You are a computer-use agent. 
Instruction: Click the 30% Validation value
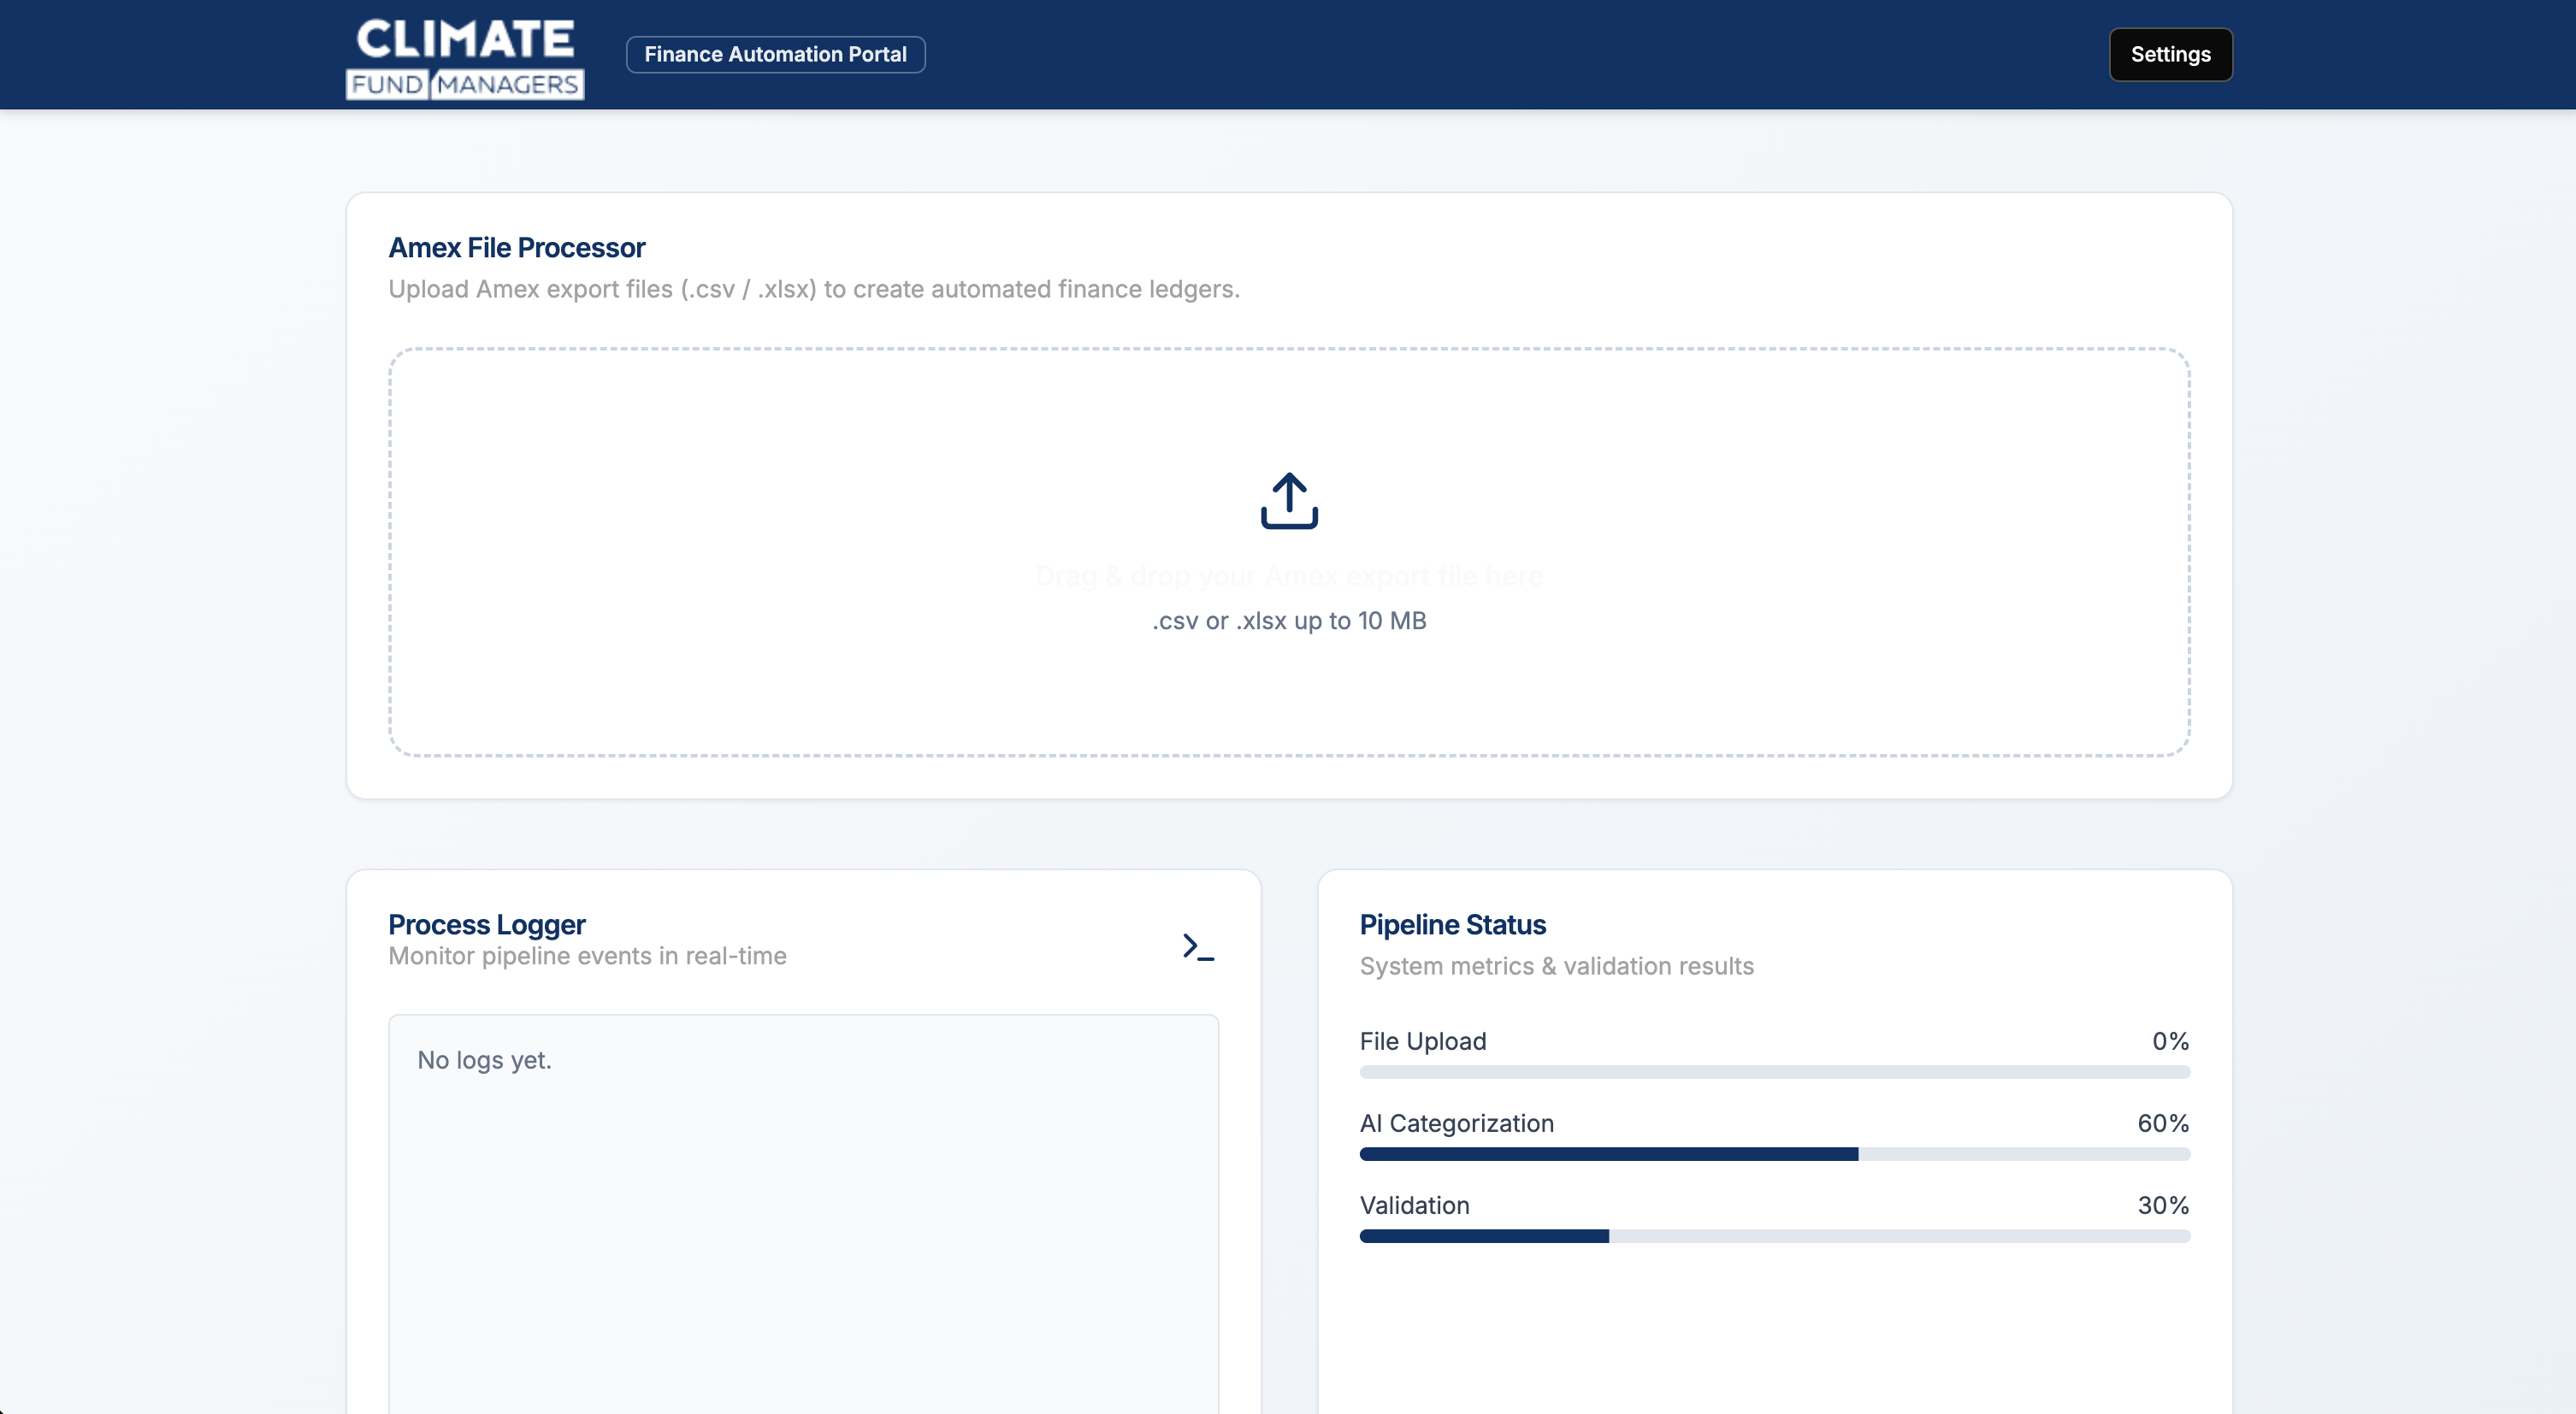pos(2162,1205)
